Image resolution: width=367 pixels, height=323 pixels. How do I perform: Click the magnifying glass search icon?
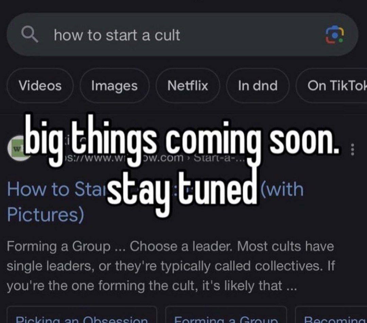30,35
